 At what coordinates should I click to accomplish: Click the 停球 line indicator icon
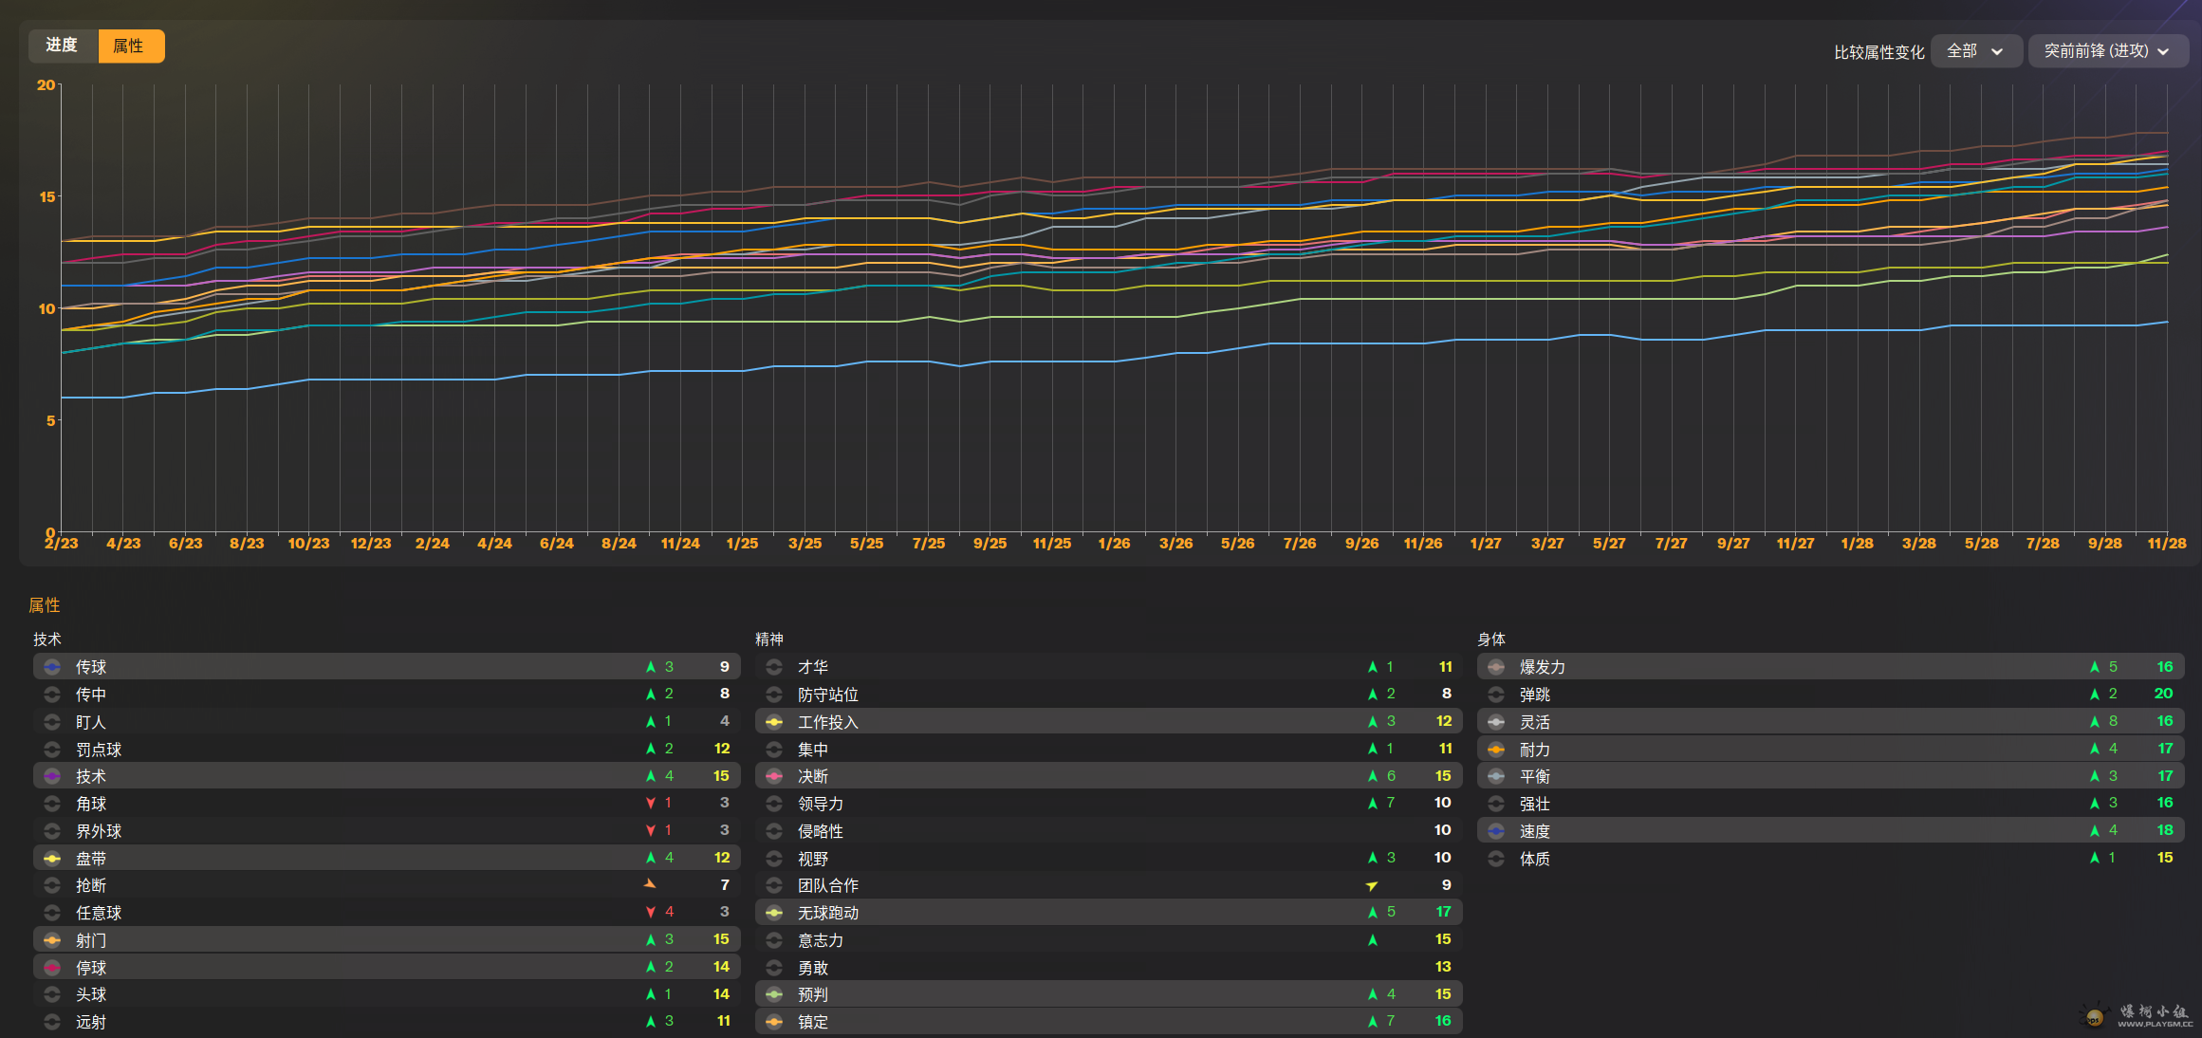[52, 968]
